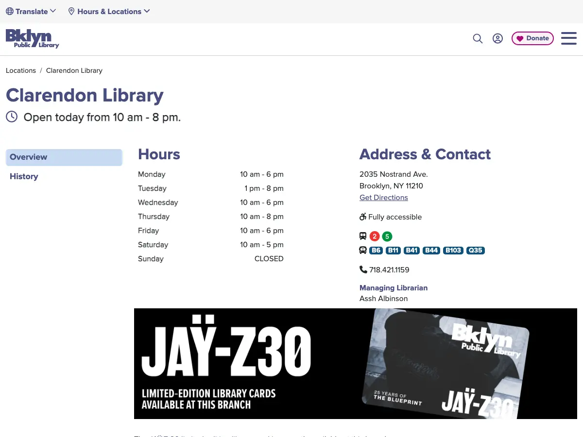Viewport: 583px width, 437px height.
Task: Click the JAY-Z30 library card image
Action: pyautogui.click(x=446, y=364)
